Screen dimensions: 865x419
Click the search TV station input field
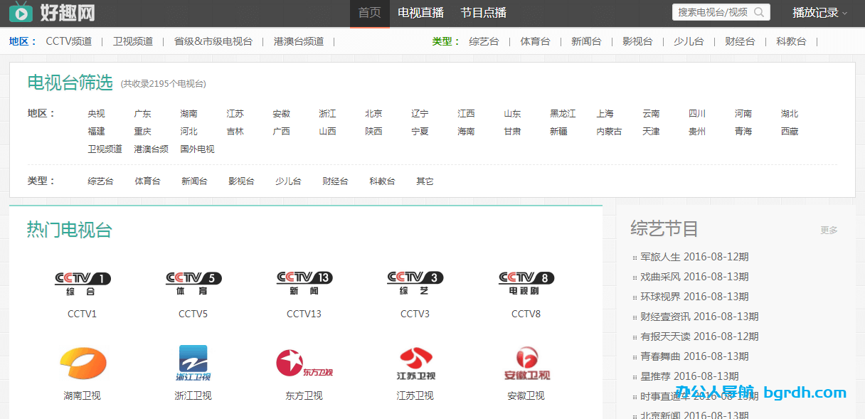[712, 12]
